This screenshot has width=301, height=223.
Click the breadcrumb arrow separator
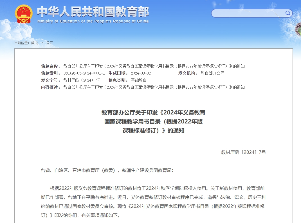coord(42,43)
